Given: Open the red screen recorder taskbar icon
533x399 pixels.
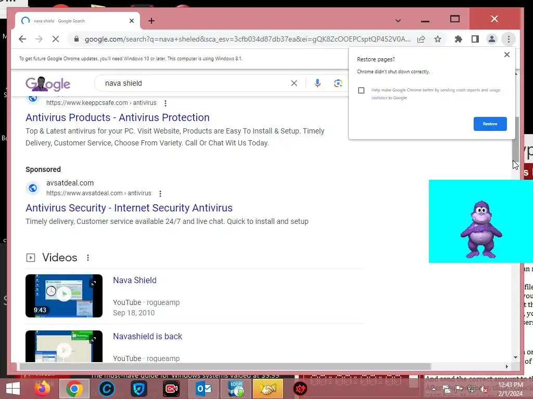Looking at the screenshot, I should pos(171,389).
